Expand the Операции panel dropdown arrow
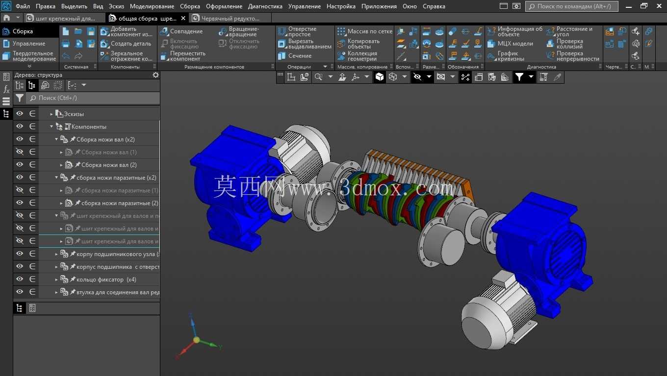Screen dimensions: 667x376 pos(325,67)
